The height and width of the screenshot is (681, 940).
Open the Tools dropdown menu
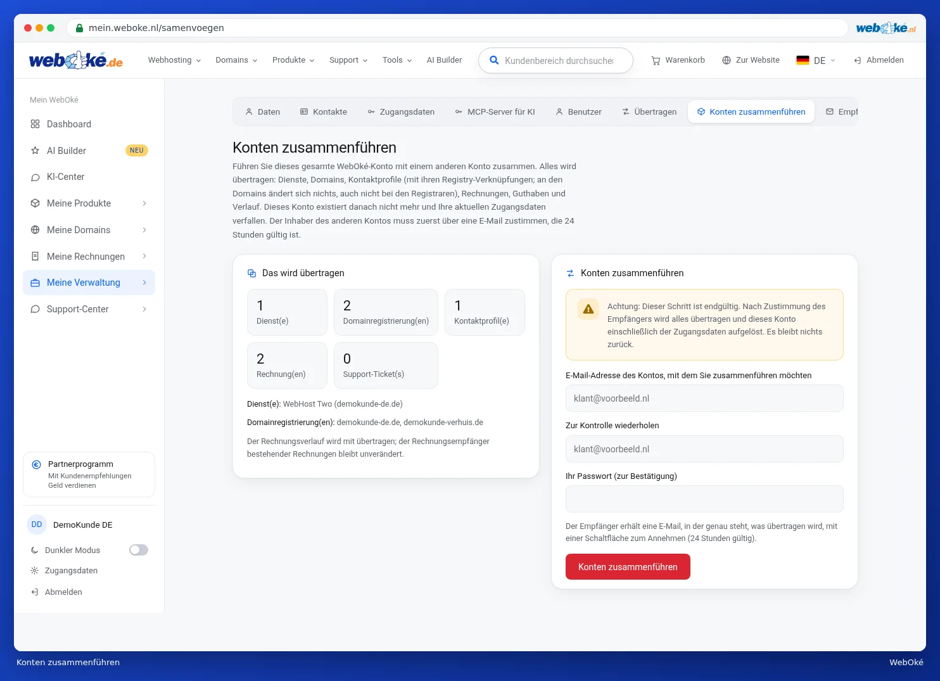coord(397,60)
